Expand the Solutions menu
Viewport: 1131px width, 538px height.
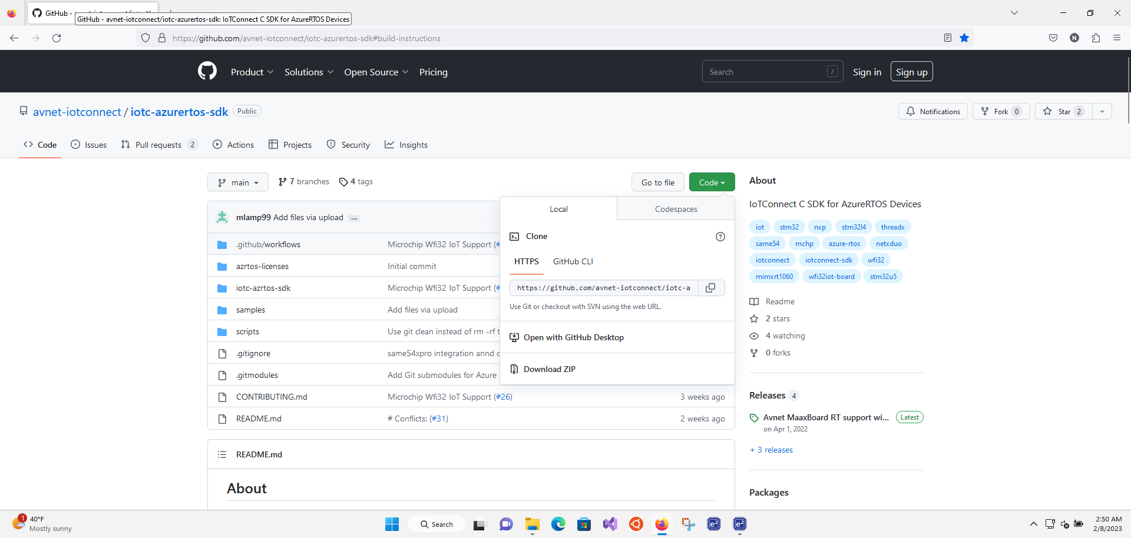point(309,72)
